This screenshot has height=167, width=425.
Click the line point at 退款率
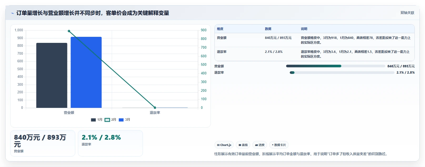pyautogui.click(x=155, y=108)
